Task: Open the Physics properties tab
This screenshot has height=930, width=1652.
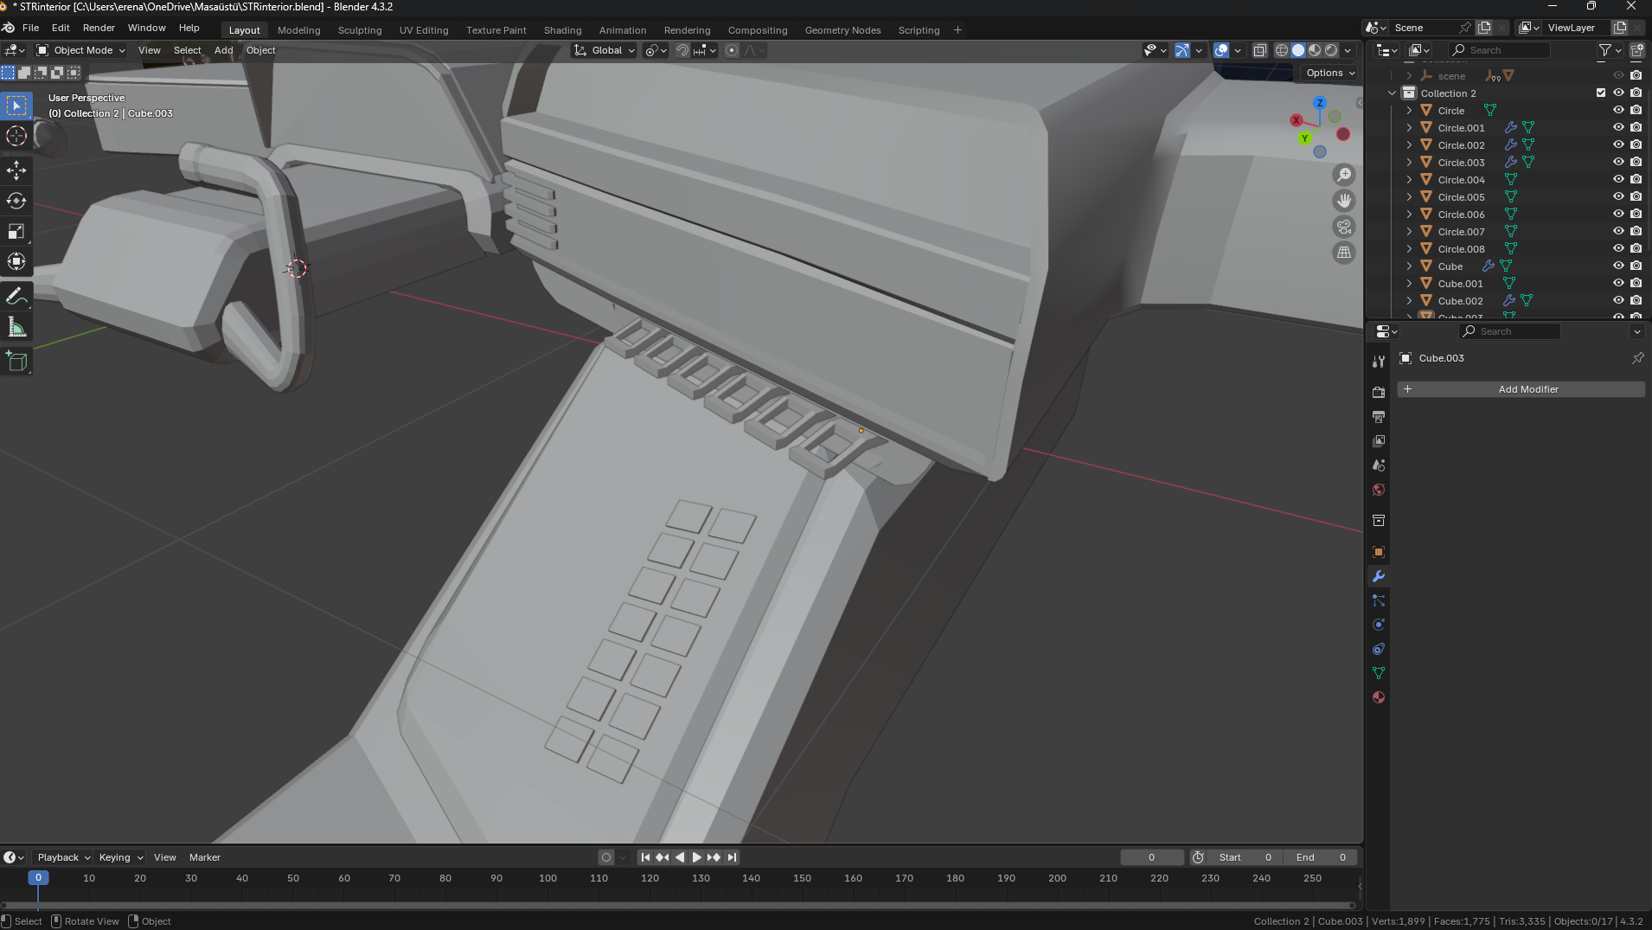Action: [x=1379, y=625]
